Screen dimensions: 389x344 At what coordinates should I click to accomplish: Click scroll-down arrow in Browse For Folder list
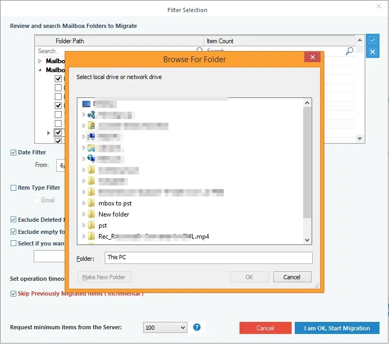coord(307,240)
